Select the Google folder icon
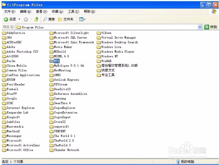Viewport: 219px width, 165px height. tap(4, 99)
